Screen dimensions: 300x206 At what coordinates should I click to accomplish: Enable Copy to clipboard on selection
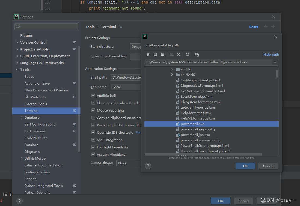(x=93, y=118)
